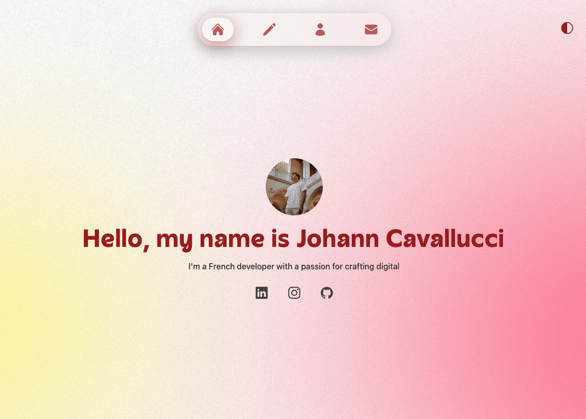Open the GitHub profile icon
This screenshot has height=419, width=586.
tap(327, 293)
